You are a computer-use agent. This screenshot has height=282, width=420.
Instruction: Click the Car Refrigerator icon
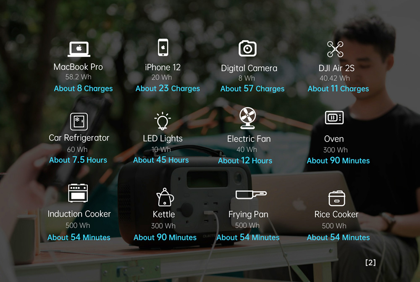pos(79,121)
